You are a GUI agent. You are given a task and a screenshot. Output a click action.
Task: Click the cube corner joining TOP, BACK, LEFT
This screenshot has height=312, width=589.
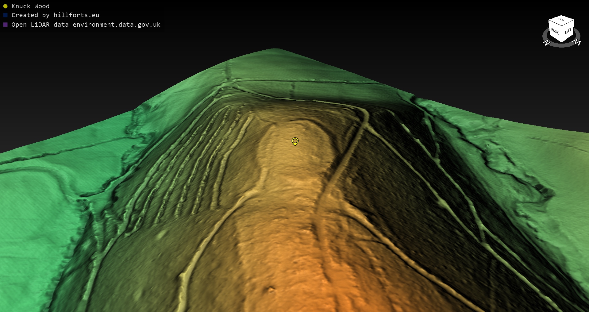pyautogui.click(x=562, y=25)
